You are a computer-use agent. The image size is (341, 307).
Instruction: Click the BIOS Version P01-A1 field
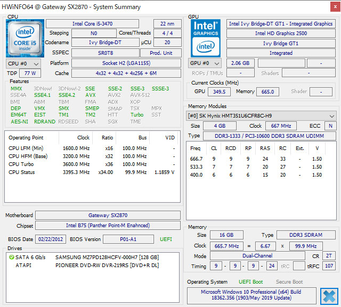[128, 239]
